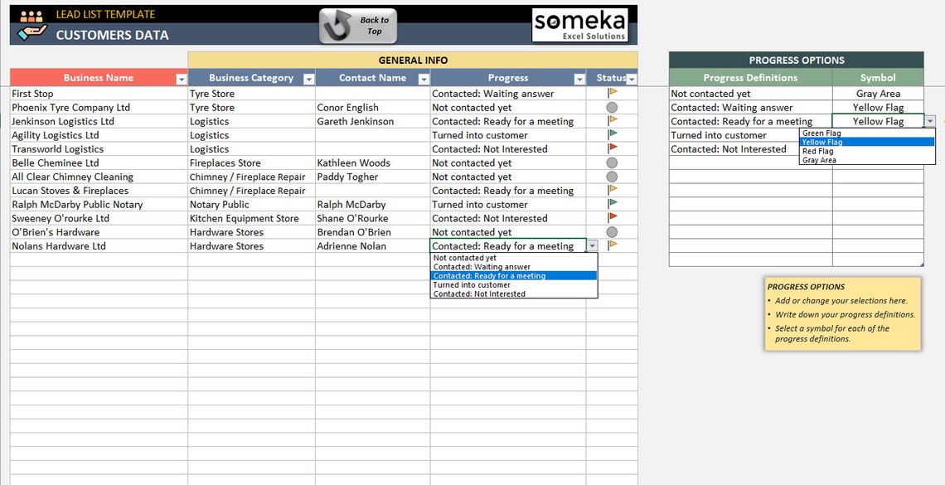Choose 'Contacted: Waiting answer' from progress list
This screenshot has height=485, width=945.
(514, 267)
